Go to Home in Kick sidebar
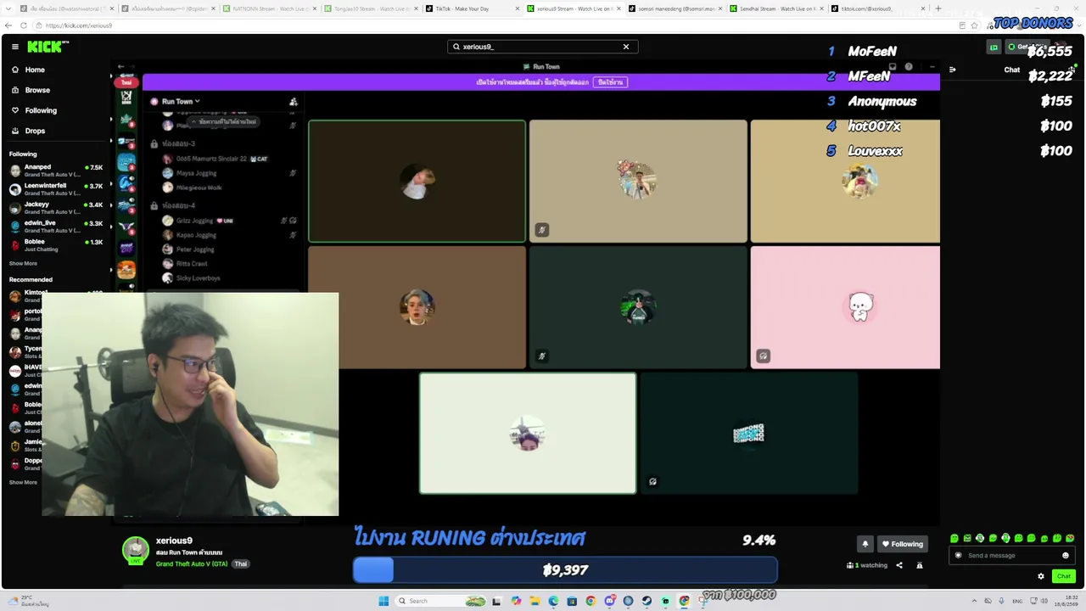The width and height of the screenshot is (1086, 611). coord(35,70)
